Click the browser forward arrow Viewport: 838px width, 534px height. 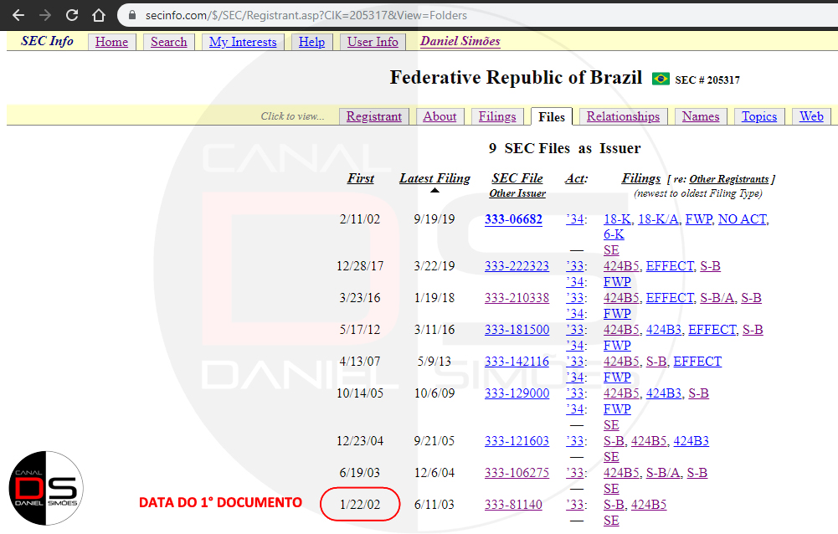pyautogui.click(x=45, y=15)
